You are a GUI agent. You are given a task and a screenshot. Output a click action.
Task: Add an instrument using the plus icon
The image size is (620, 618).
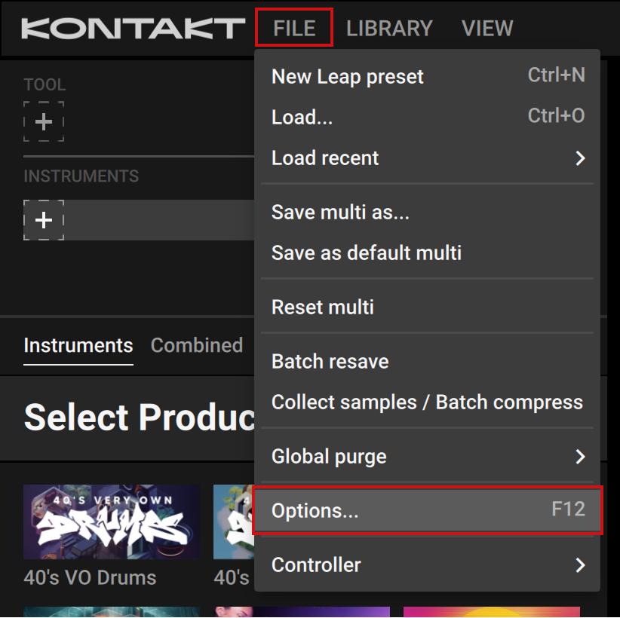pyautogui.click(x=44, y=220)
